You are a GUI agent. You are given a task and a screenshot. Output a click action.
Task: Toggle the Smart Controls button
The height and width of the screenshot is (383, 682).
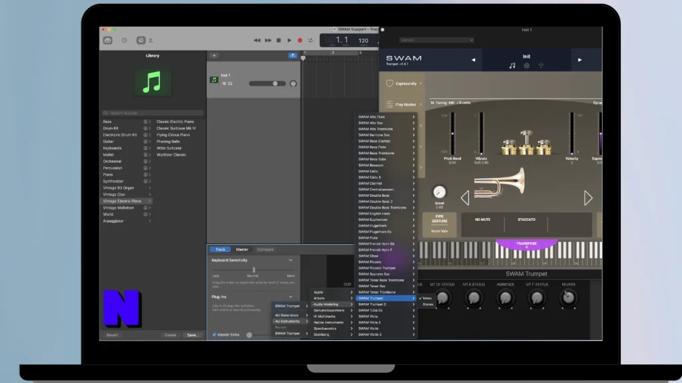tap(141, 41)
